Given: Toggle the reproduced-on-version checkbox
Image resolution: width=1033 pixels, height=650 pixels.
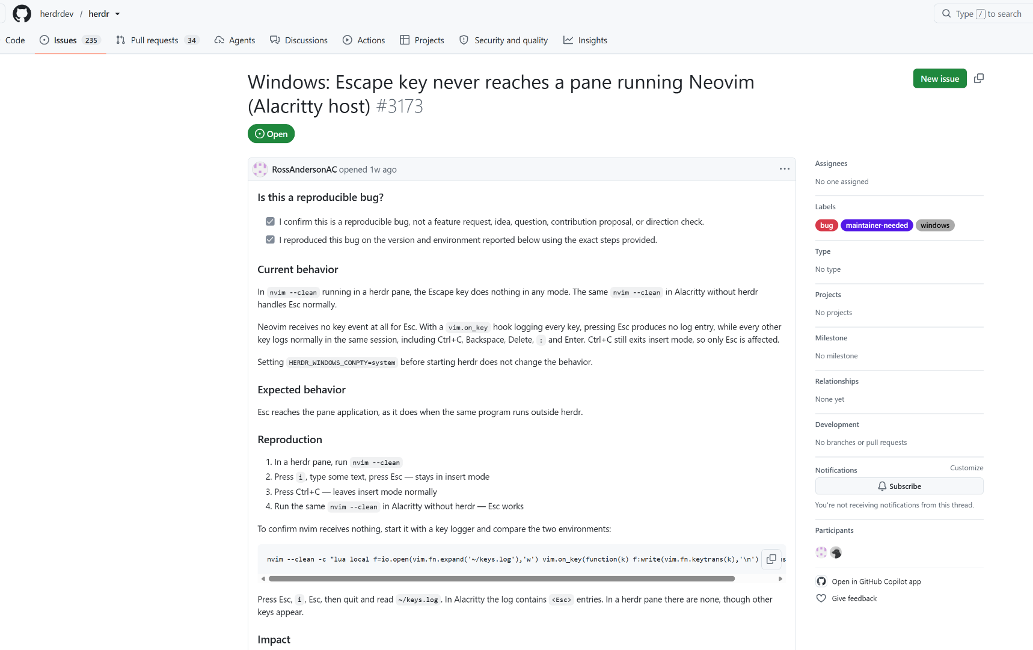Looking at the screenshot, I should pos(271,240).
